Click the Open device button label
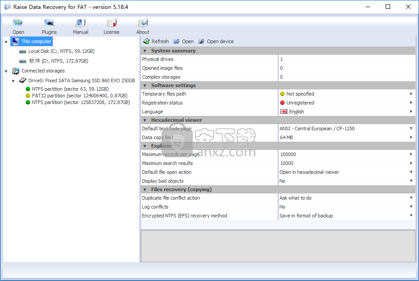 pyautogui.click(x=220, y=41)
